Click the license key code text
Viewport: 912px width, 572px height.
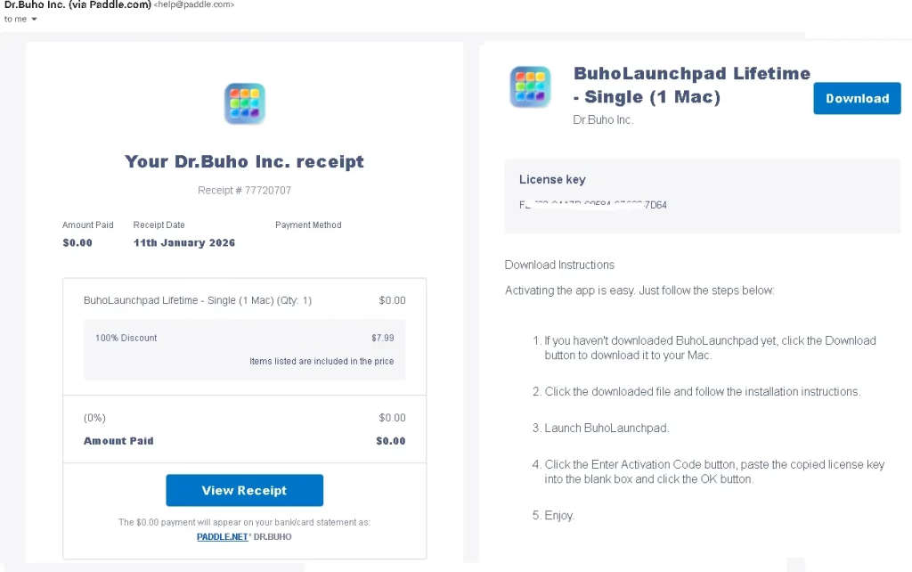point(593,205)
